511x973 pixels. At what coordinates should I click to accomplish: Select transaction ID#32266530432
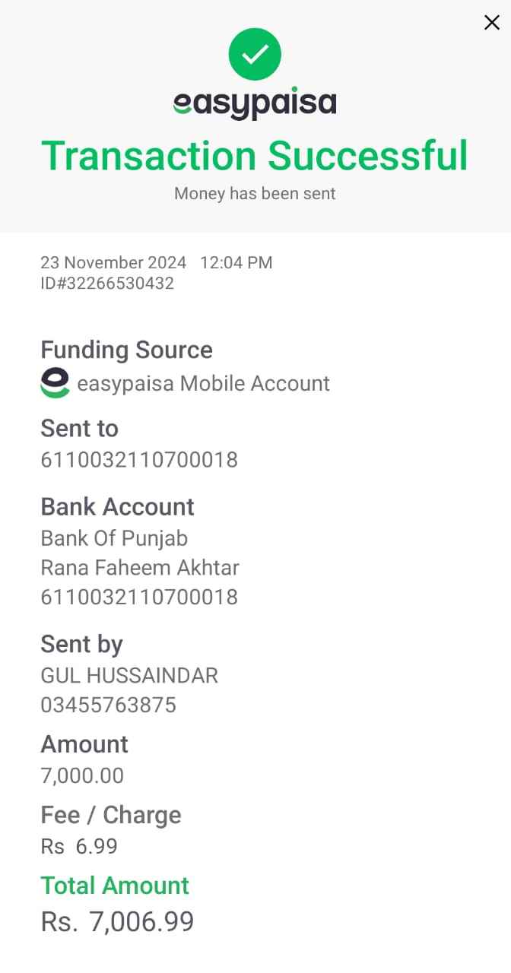pos(107,284)
